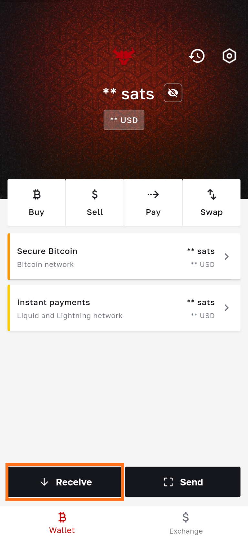Open settings hexagon icon
248x554 pixels.
(229, 56)
